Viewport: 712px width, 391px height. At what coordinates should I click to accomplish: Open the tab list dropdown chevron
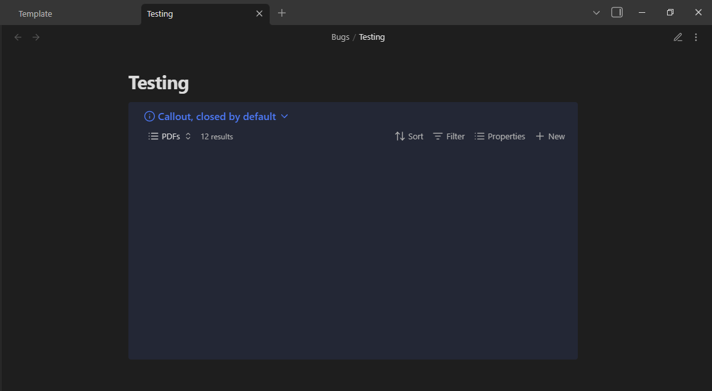pyautogui.click(x=596, y=13)
